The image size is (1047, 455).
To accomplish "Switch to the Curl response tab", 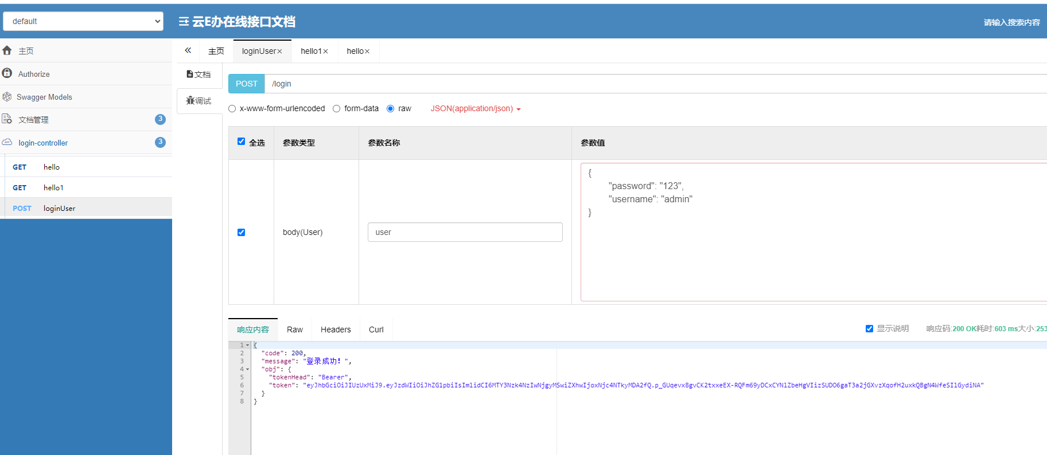I will tap(376, 330).
